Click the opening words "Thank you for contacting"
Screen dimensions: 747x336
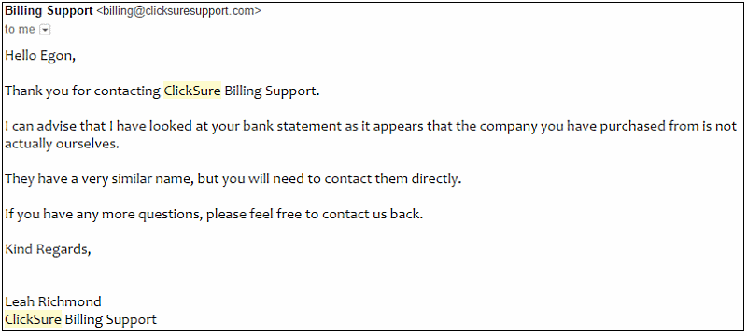82,91
